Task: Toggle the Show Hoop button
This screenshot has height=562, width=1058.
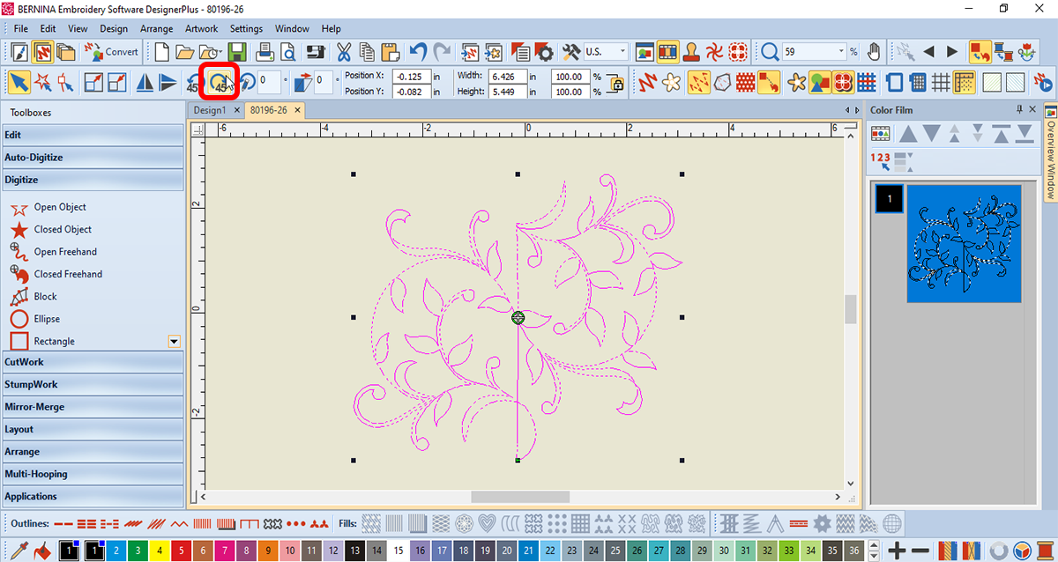Action: tap(894, 83)
